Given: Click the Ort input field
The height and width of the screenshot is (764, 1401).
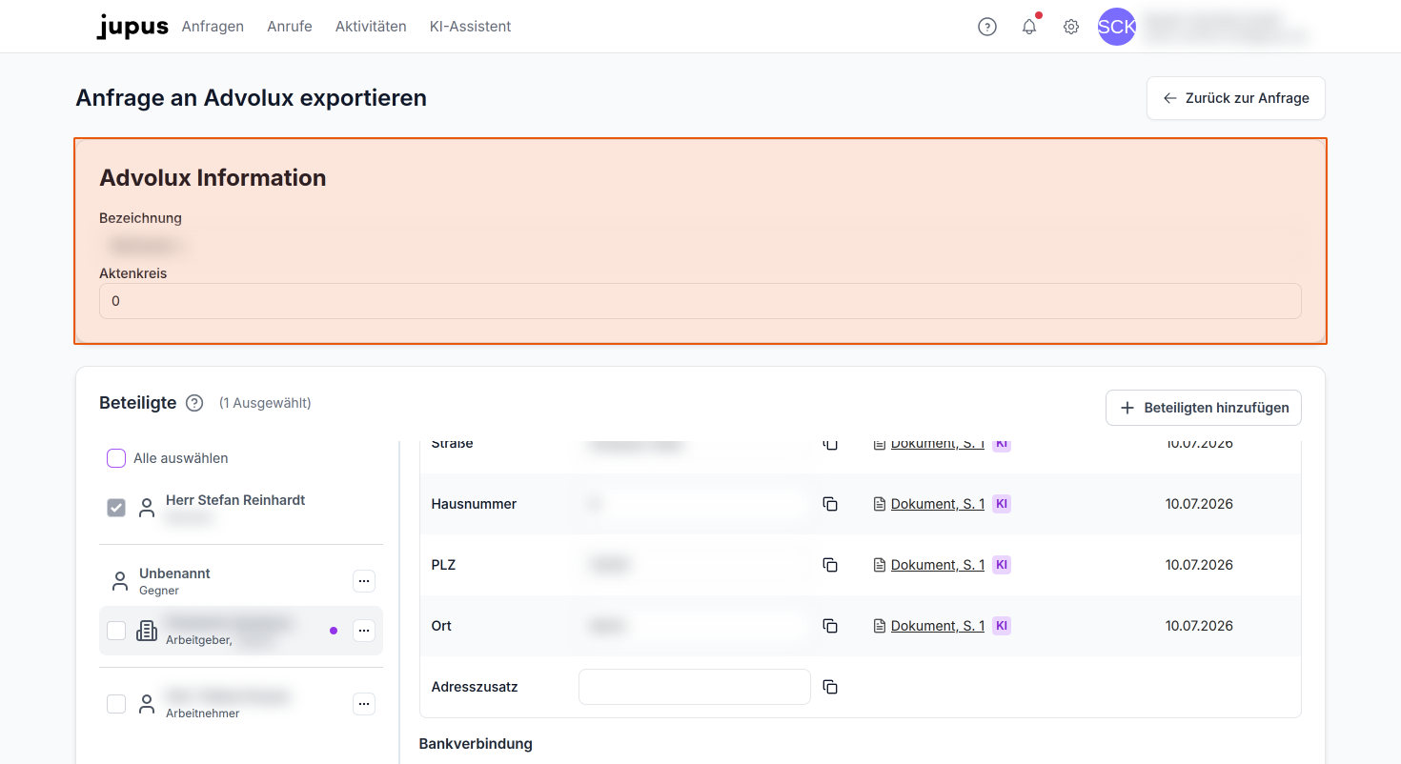Looking at the screenshot, I should click(x=695, y=626).
